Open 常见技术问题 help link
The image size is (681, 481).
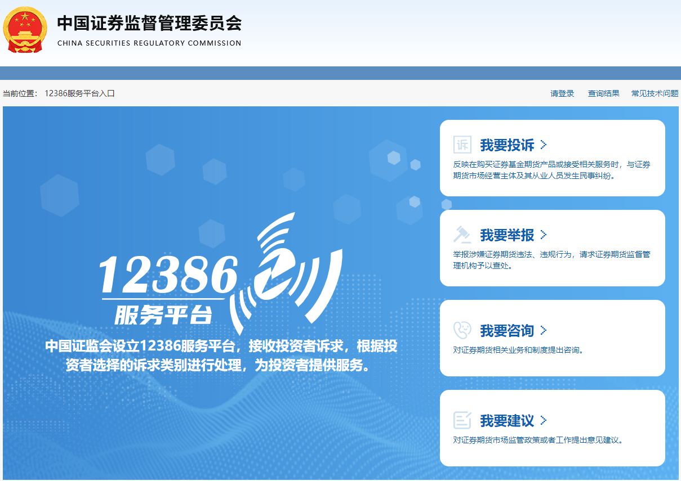[x=655, y=93]
